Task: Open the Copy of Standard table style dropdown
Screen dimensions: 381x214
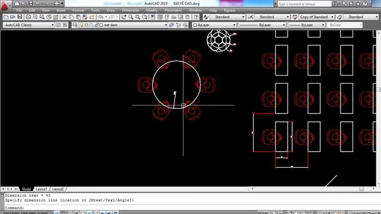Action: (332, 17)
